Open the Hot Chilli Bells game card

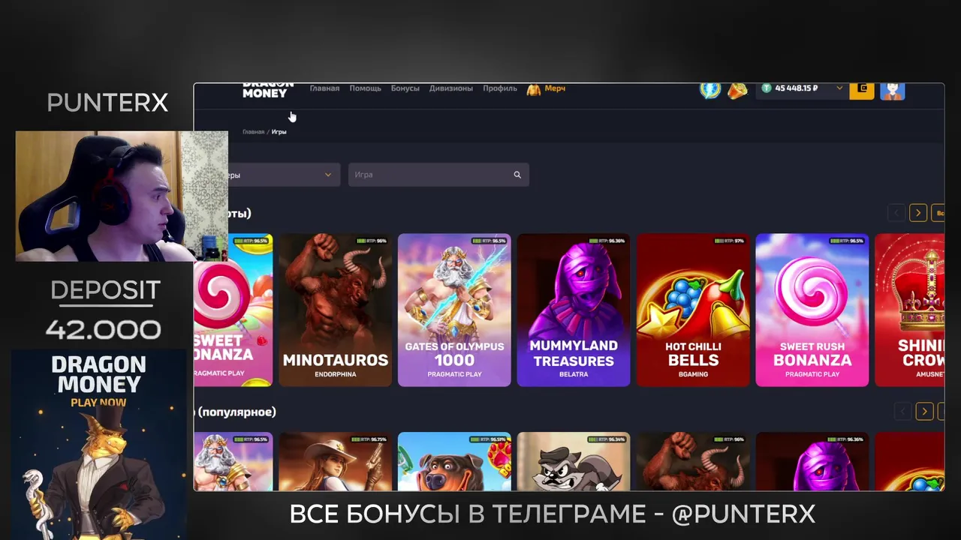[x=693, y=310]
